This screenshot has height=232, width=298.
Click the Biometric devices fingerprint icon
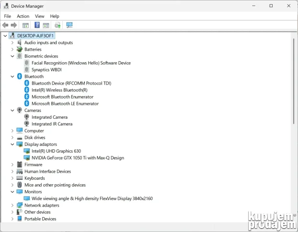[x=19, y=56]
